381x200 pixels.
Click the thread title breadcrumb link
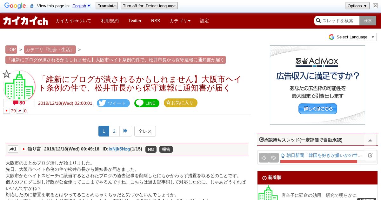coord(116,60)
